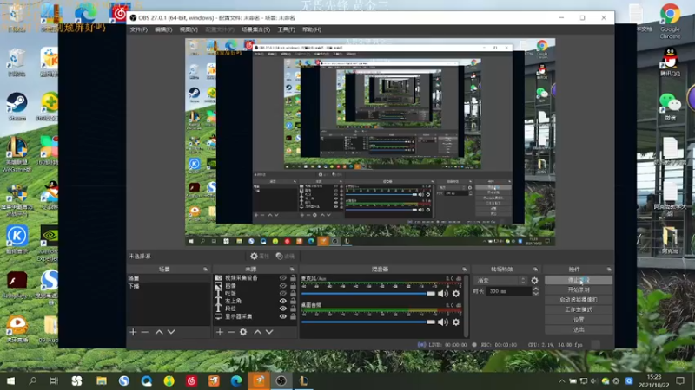Start the virtual camera
The width and height of the screenshot is (695, 390).
click(x=579, y=300)
